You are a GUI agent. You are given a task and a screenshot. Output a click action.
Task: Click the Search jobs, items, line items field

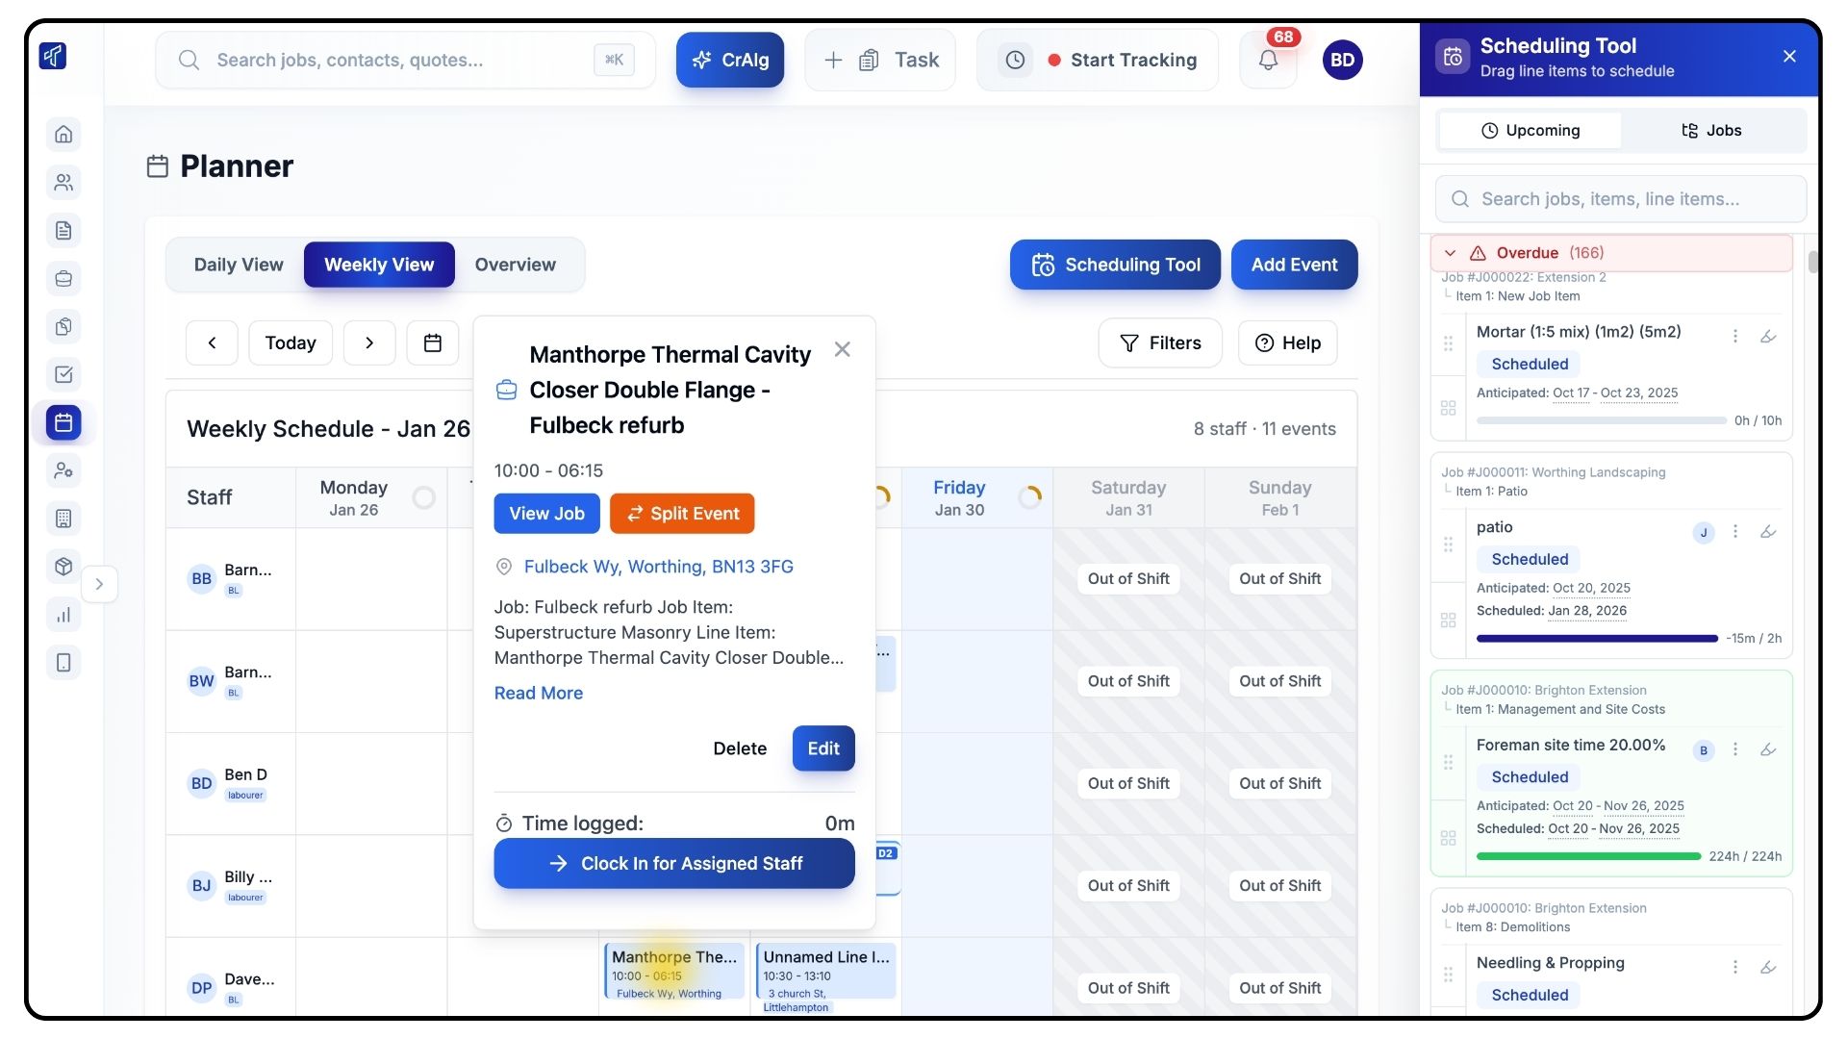coord(1620,199)
